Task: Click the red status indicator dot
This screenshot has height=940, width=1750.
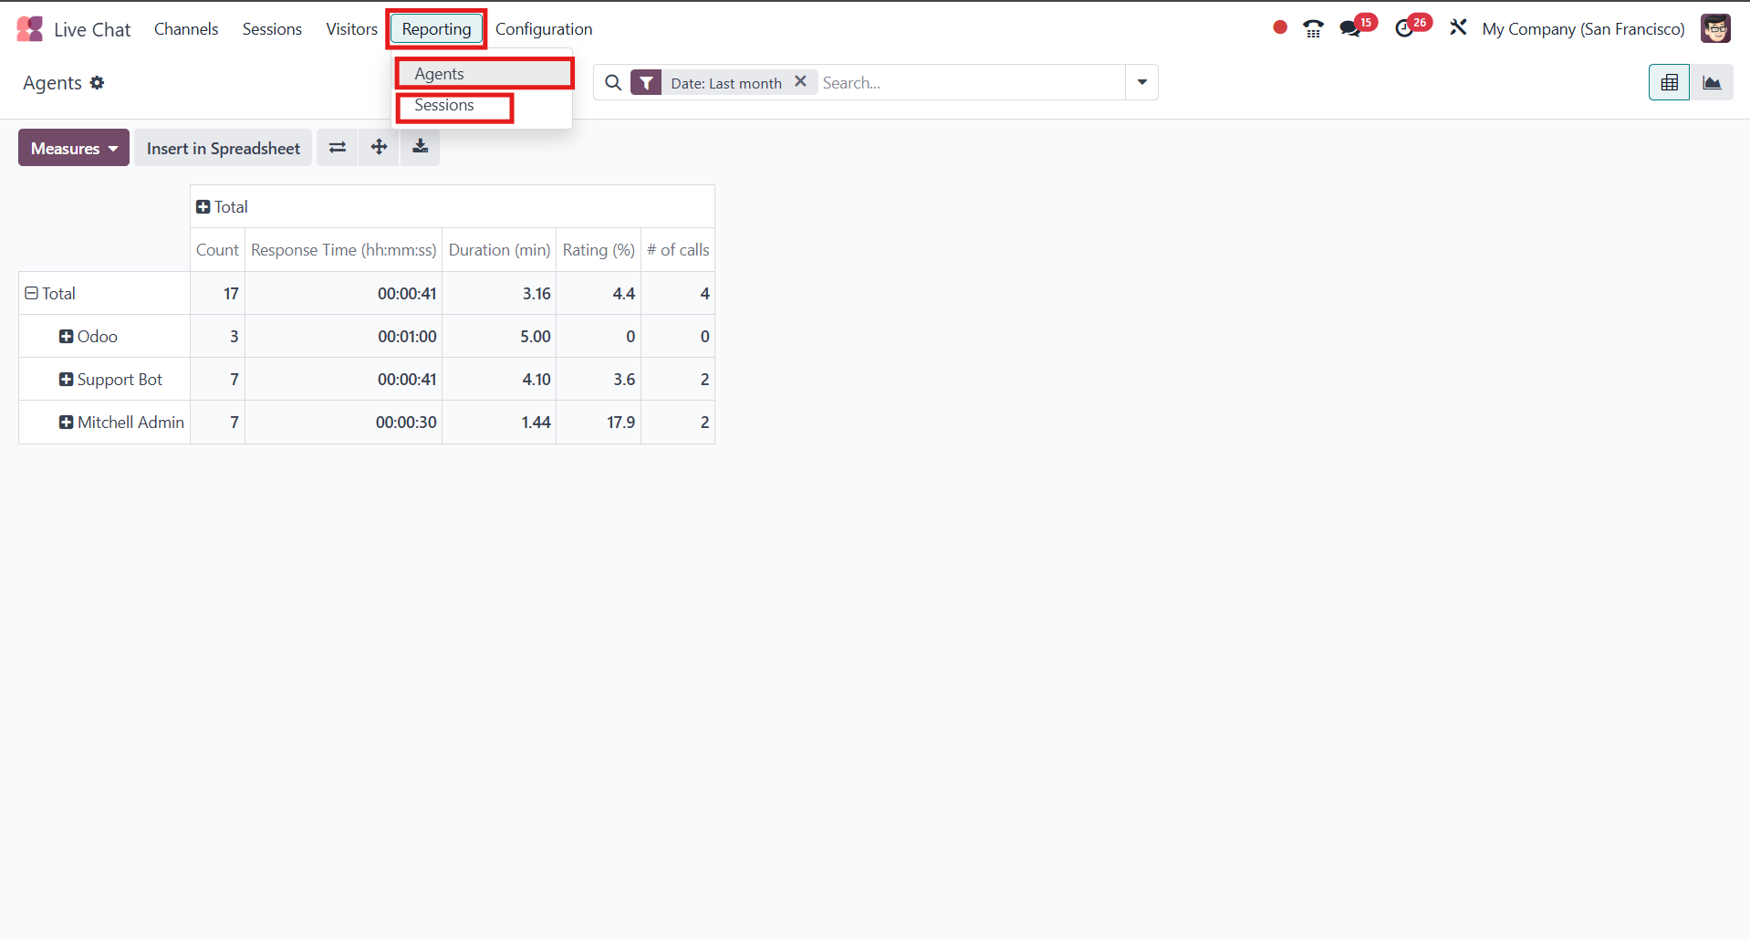Action: [1278, 27]
